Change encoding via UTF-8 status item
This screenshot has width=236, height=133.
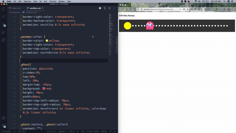(x=72, y=132)
